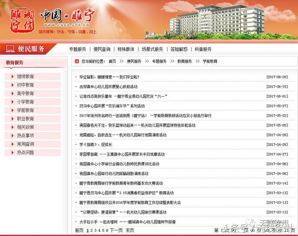Go to page 6 in pagination
The width and height of the screenshot is (298, 236).
click(107, 230)
